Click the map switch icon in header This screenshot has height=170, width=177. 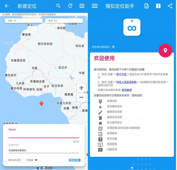[82, 6]
